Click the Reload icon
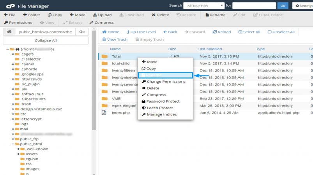 tap(215, 32)
